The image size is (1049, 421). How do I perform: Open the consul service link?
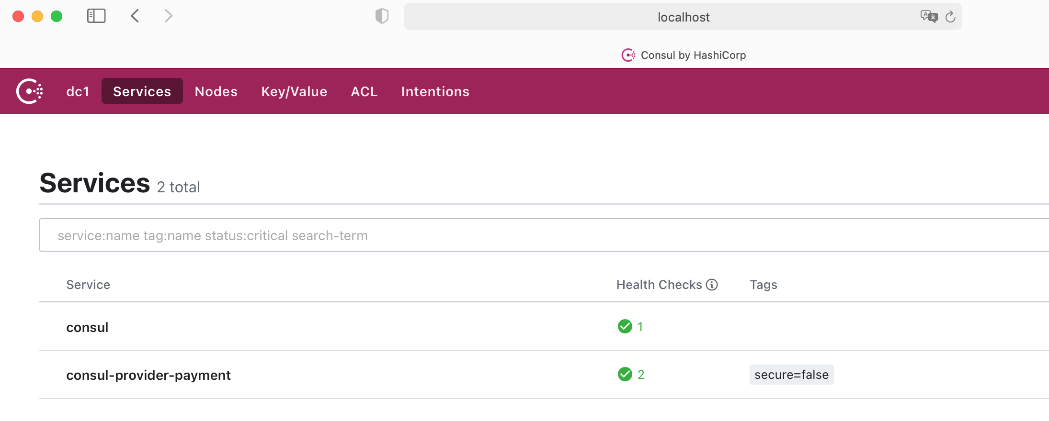[x=87, y=327]
